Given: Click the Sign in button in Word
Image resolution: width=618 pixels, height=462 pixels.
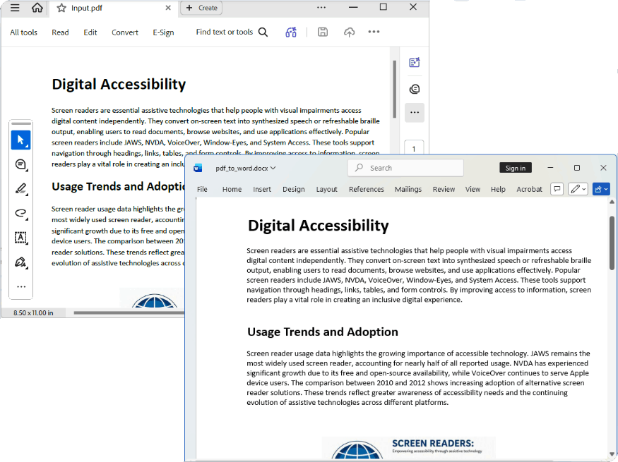Looking at the screenshot, I should (x=515, y=168).
